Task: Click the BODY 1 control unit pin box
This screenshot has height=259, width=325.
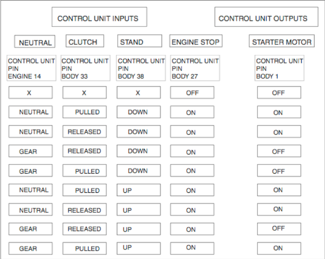Action: point(279,68)
